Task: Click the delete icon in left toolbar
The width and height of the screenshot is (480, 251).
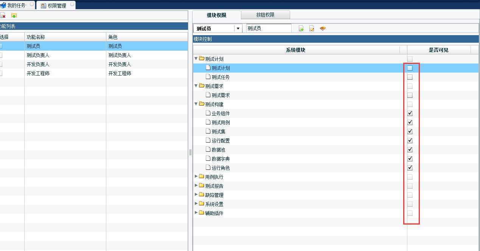Action: [3, 15]
